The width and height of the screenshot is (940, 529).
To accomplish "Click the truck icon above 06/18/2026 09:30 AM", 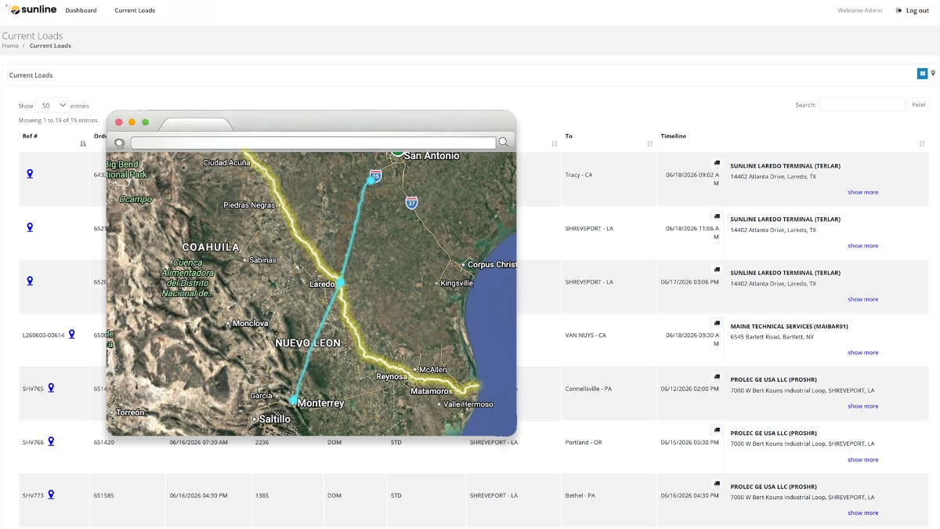I will click(716, 323).
